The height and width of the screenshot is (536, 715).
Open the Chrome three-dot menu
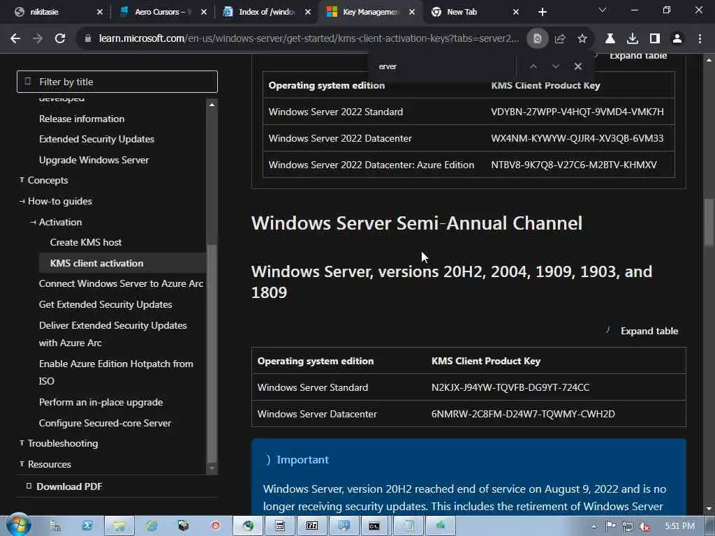click(700, 39)
